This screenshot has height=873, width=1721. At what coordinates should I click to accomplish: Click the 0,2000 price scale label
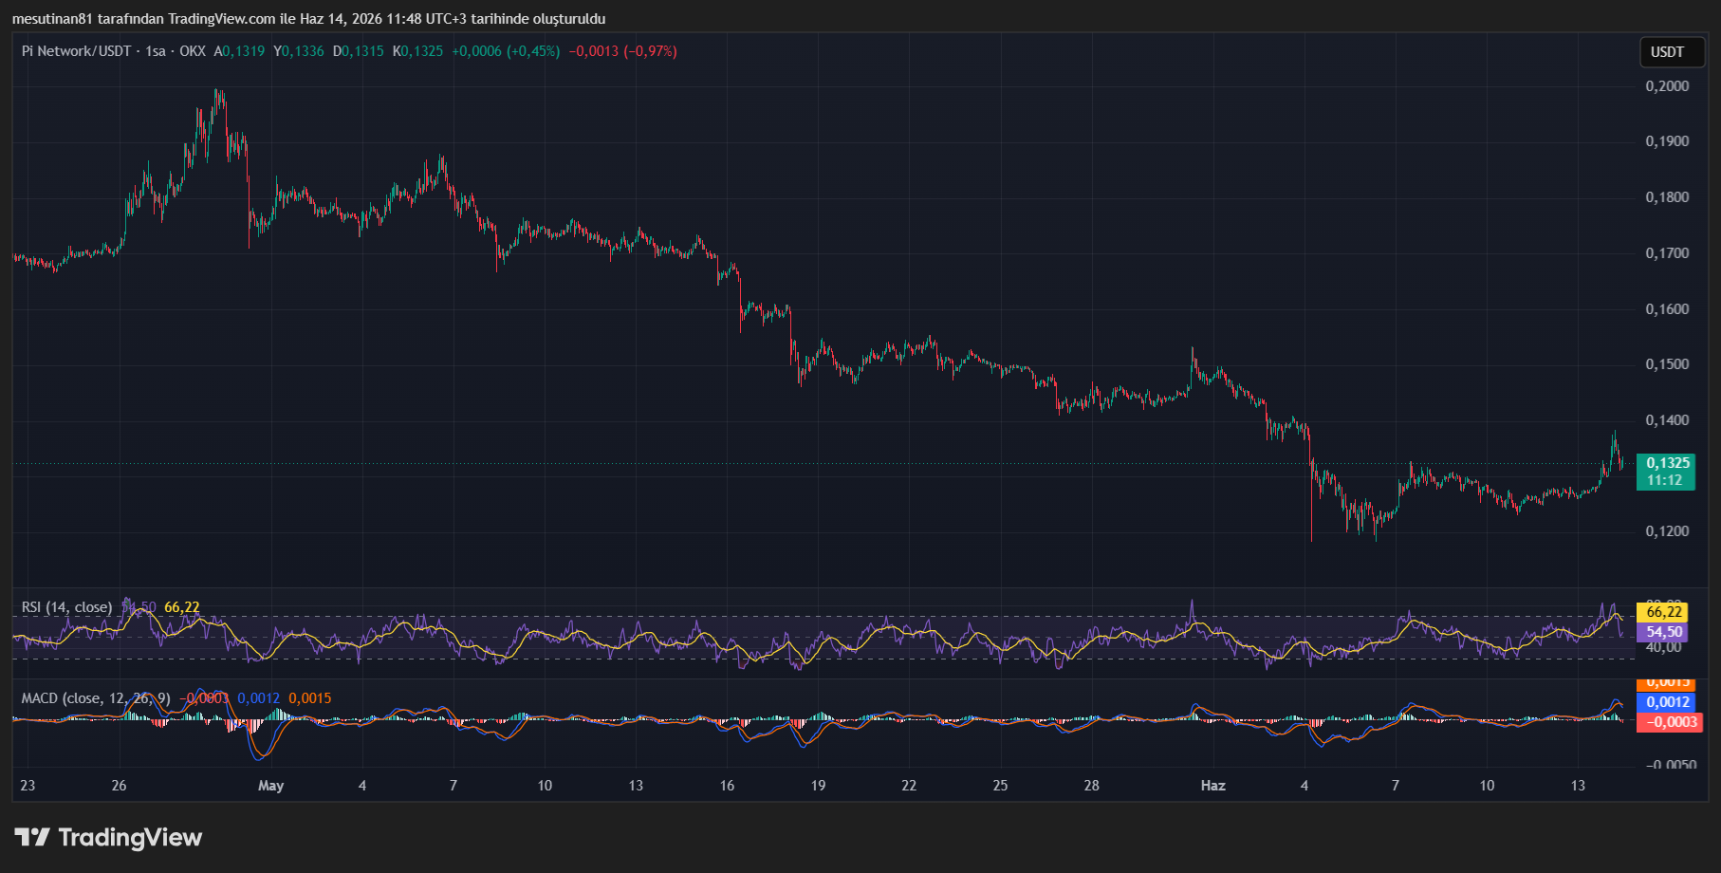point(1667,86)
